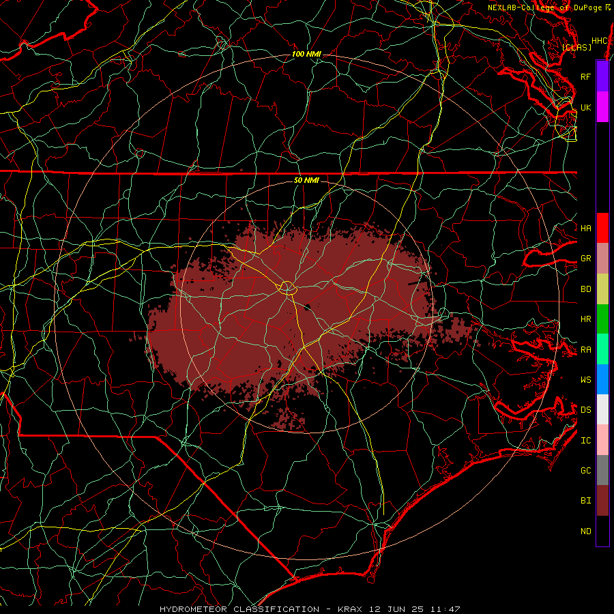Click the magenta UK legend color swatch
614x614 pixels.
click(x=602, y=107)
